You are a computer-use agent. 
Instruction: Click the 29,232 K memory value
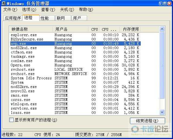tap(130, 35)
